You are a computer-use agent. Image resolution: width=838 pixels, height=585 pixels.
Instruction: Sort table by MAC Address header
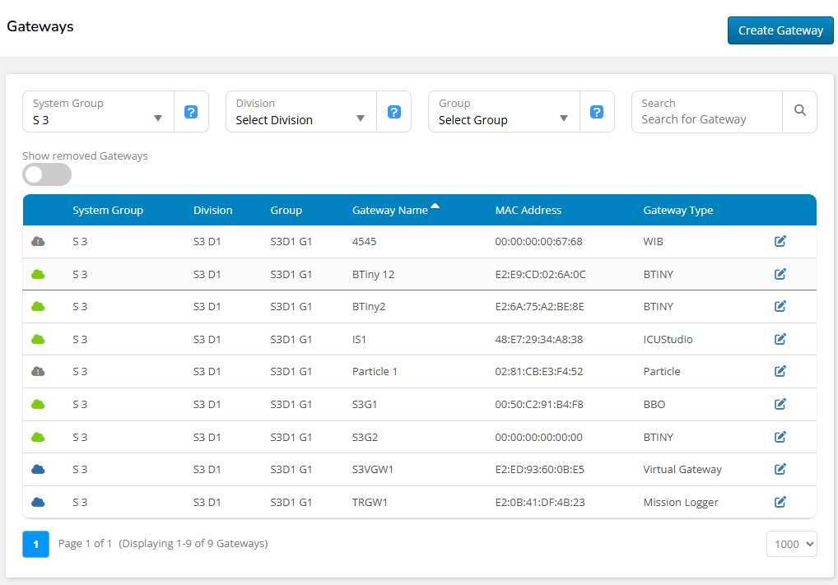click(x=528, y=211)
